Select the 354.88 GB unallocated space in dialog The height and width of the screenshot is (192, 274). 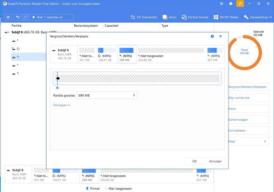click(171, 54)
